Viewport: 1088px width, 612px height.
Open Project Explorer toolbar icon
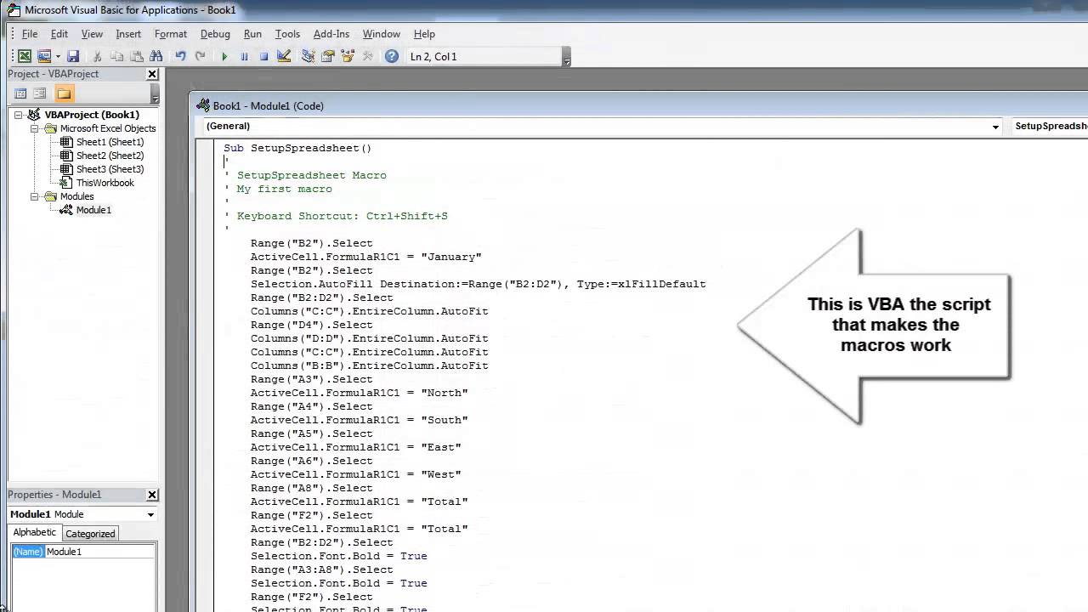click(x=308, y=56)
